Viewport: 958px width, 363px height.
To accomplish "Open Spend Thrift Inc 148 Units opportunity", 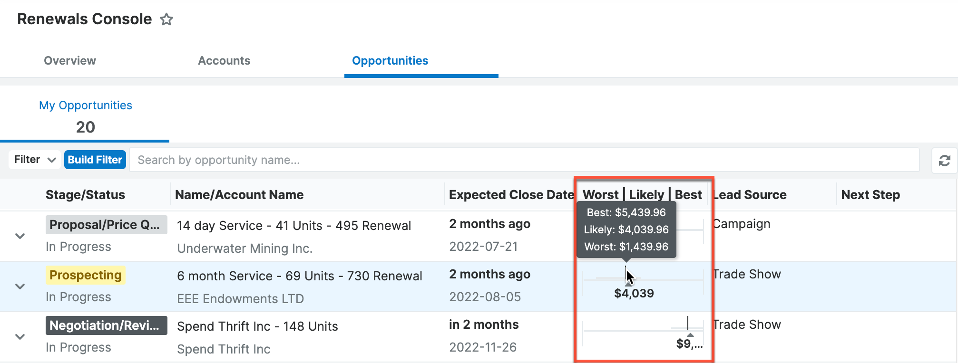I will 257,326.
